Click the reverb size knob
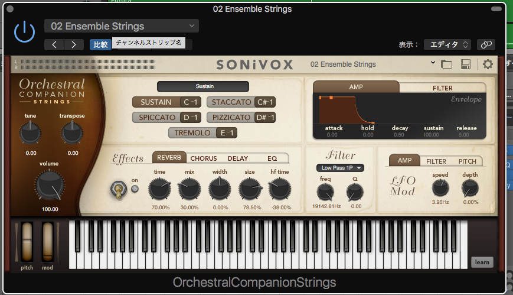 tap(250, 189)
